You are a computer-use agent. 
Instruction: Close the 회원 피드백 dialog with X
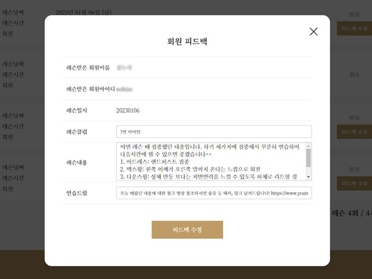click(x=313, y=32)
